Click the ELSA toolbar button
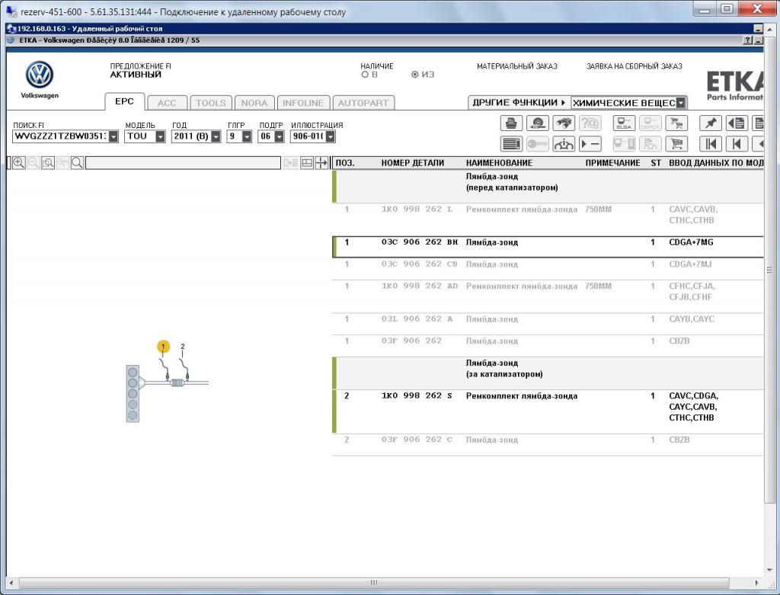Screen dimensions: 780x595 pos(624,123)
